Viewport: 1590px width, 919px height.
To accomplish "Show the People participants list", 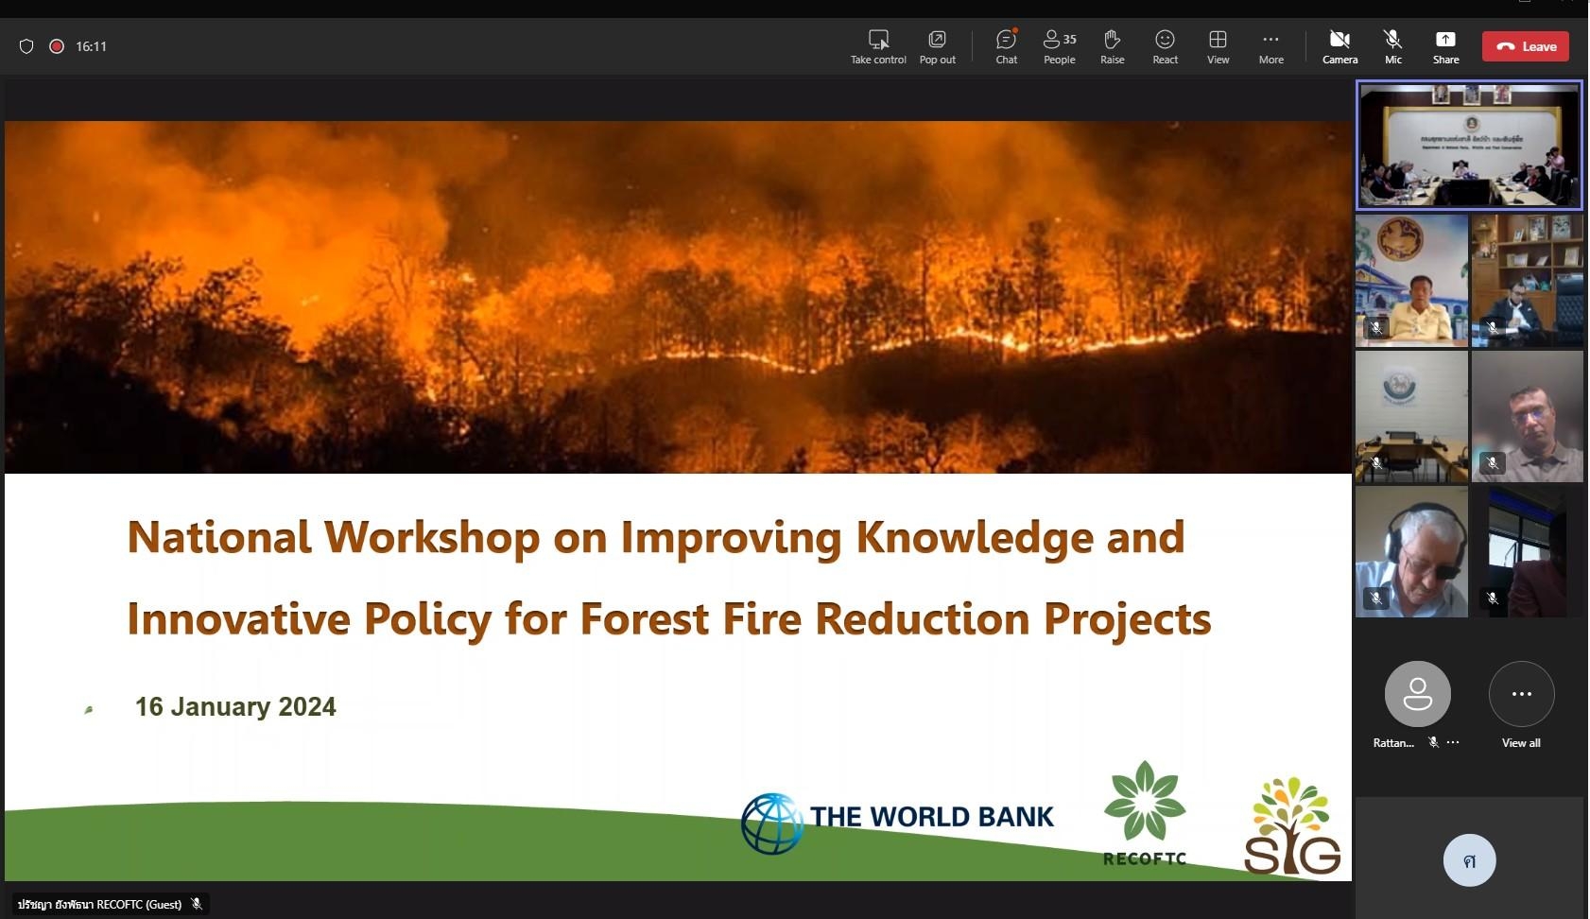I will coord(1059,40).
